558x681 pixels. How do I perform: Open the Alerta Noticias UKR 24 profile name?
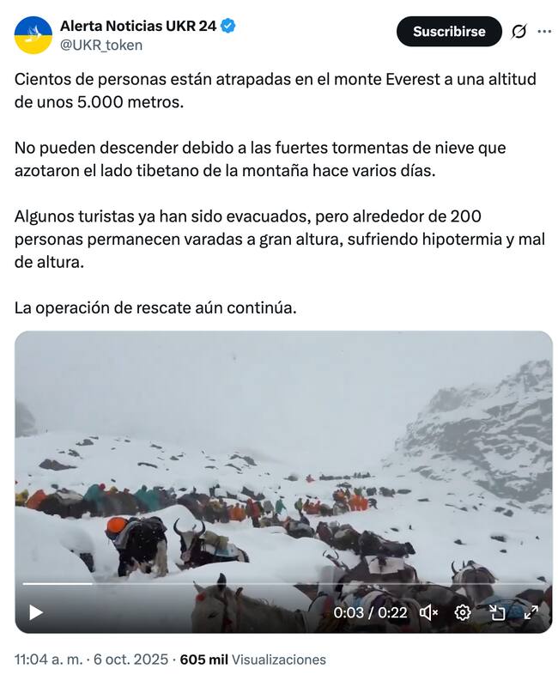pos(137,26)
